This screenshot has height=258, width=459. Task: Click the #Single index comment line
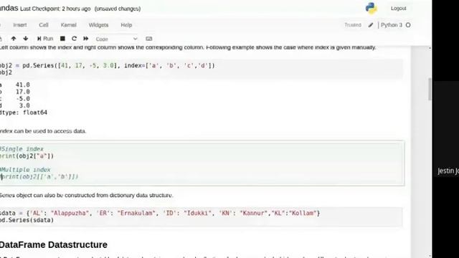pyautogui.click(x=22, y=149)
